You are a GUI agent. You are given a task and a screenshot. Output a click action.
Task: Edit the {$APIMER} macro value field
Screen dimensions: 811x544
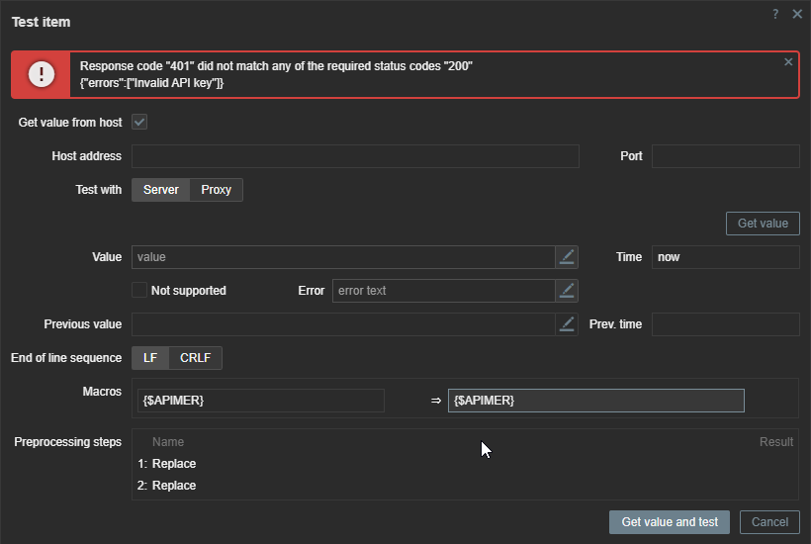(x=595, y=401)
